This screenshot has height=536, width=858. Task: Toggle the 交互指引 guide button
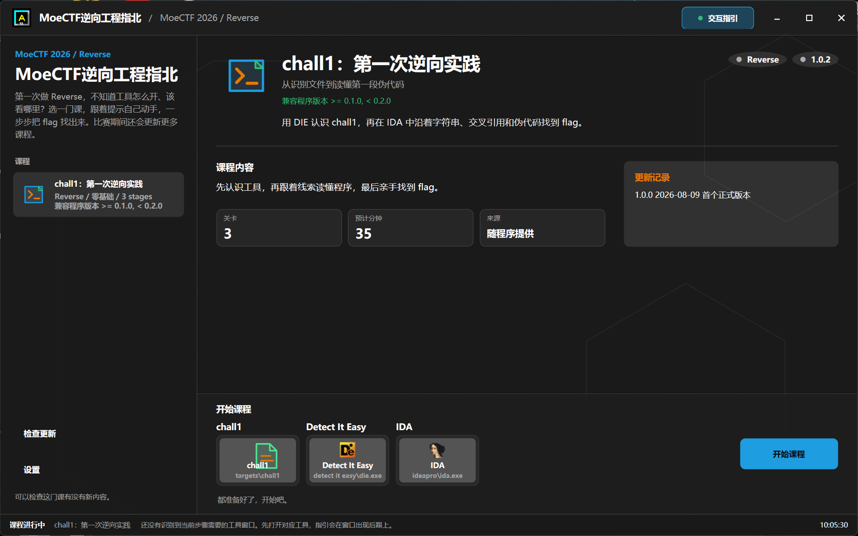pyautogui.click(x=718, y=18)
